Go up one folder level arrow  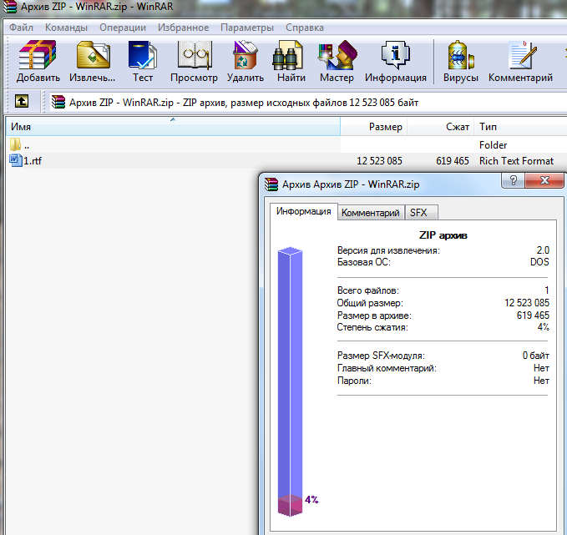(x=22, y=101)
